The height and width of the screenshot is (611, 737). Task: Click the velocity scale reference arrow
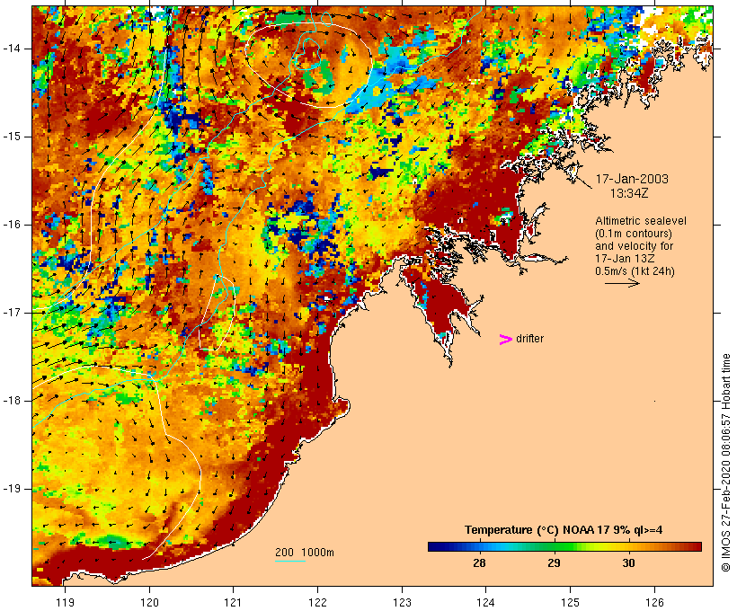(622, 283)
